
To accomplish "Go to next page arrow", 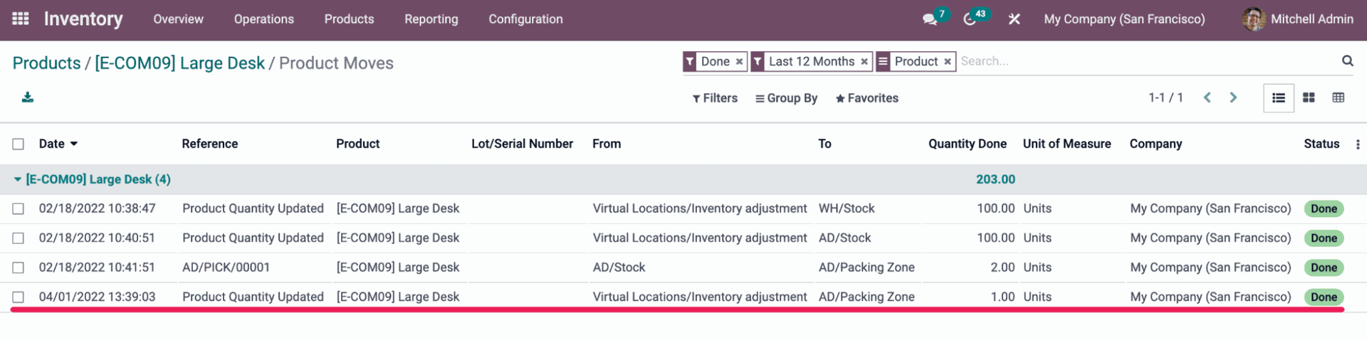I will coord(1233,97).
